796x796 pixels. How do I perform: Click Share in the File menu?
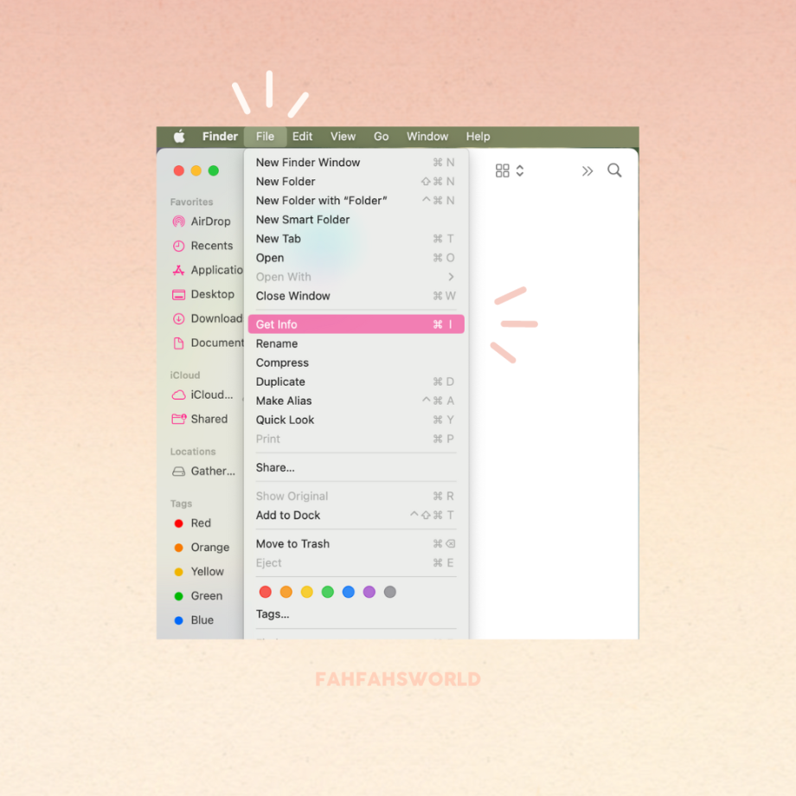coord(274,467)
